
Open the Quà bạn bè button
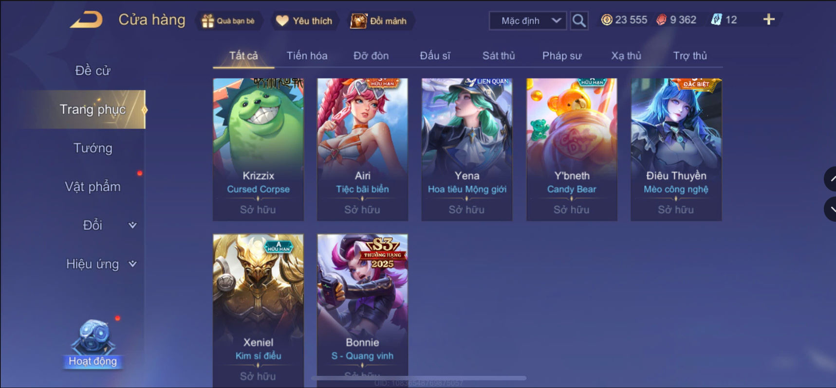[x=229, y=21]
